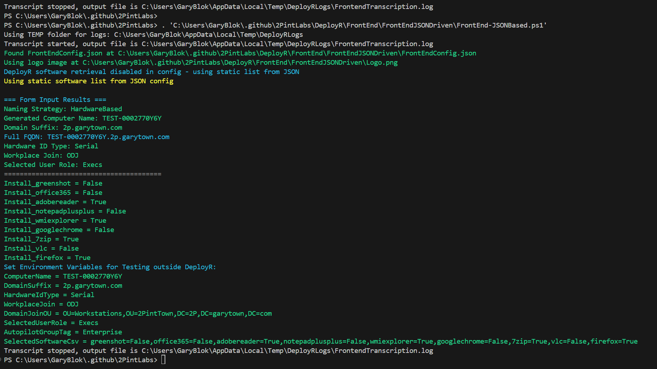Screen dimensions: 657x369
Task: Click the DomainJoinOU value line
Action: pyautogui.click(x=138, y=314)
